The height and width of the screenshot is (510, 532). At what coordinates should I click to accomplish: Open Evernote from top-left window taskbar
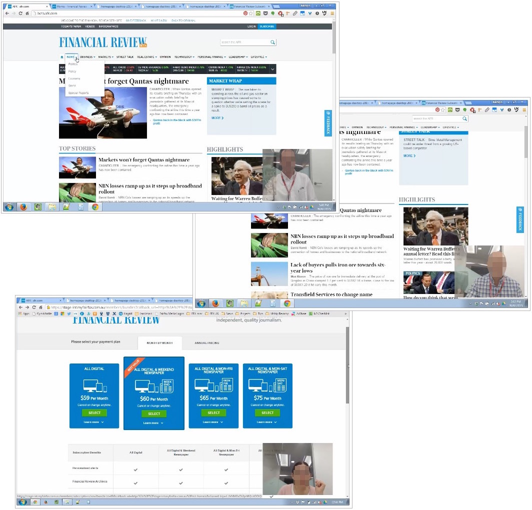coord(37,206)
